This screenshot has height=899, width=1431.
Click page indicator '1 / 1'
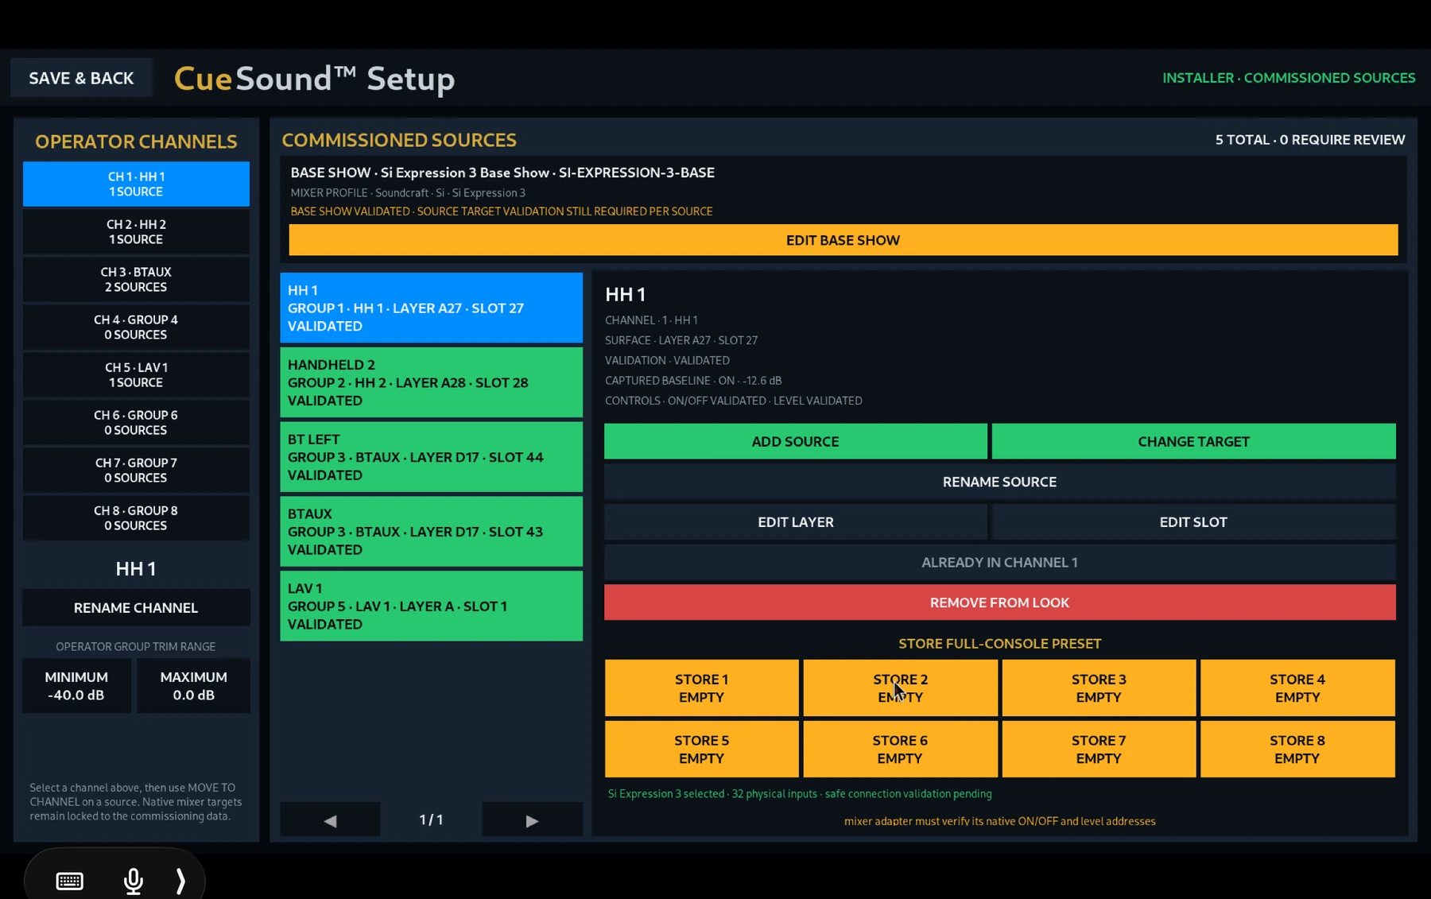point(431,820)
